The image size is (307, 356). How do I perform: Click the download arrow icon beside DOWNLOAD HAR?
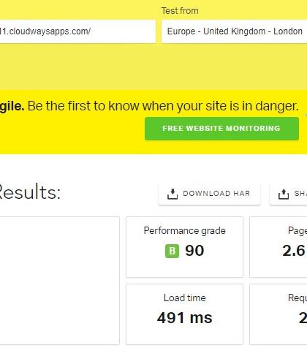pyautogui.click(x=173, y=194)
